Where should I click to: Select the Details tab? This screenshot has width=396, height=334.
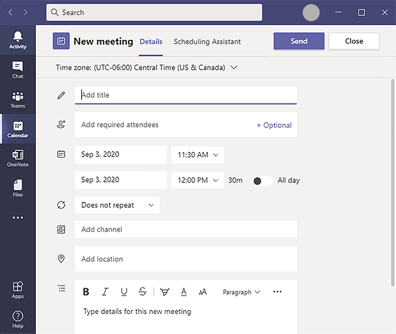(151, 42)
